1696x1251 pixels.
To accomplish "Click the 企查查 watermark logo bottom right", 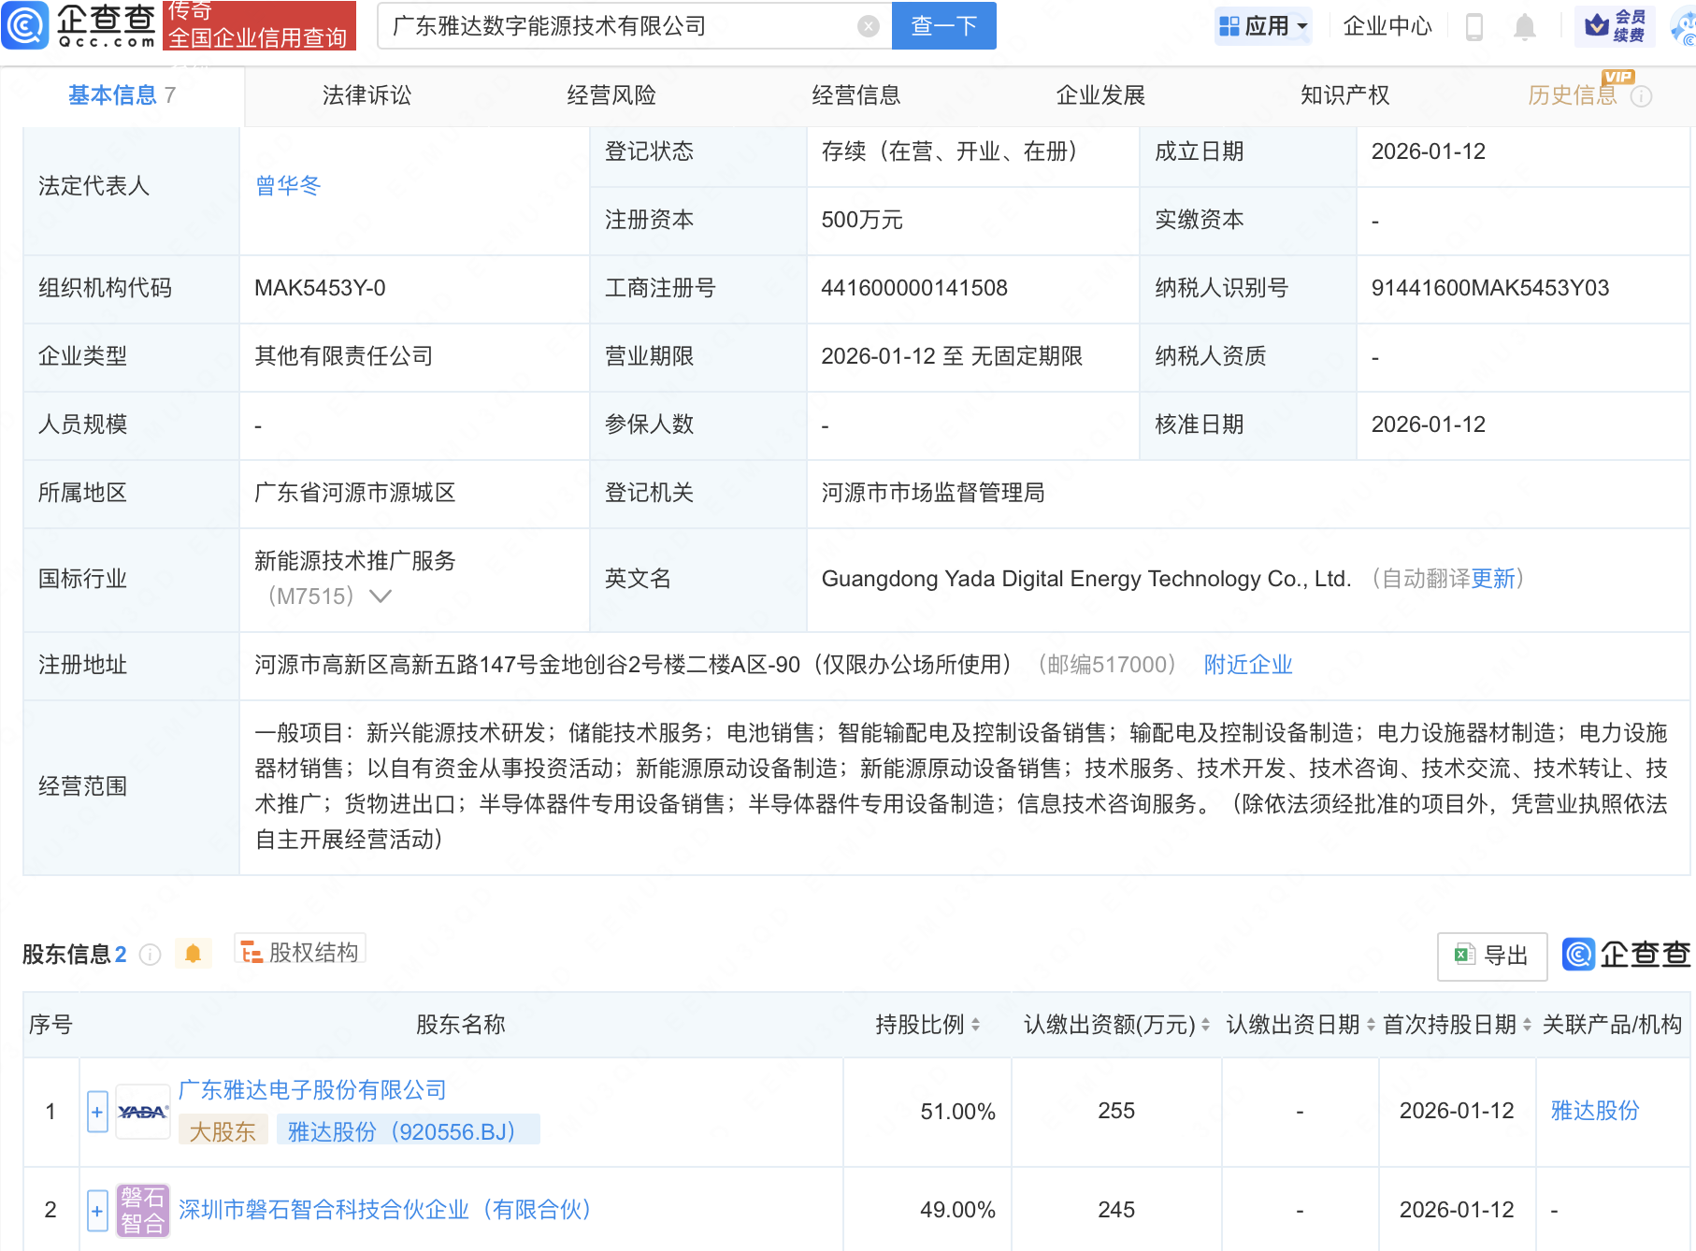I will [x=1625, y=956].
